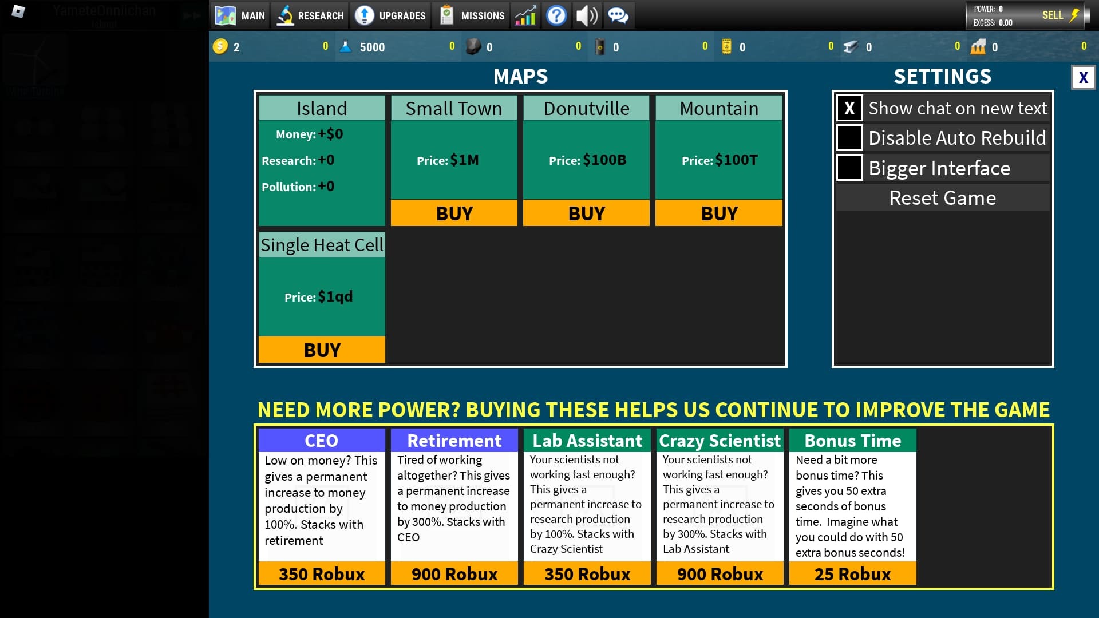Purchase Bonus Time for 25 Robux
Screen dimensions: 1099x618
point(853,573)
